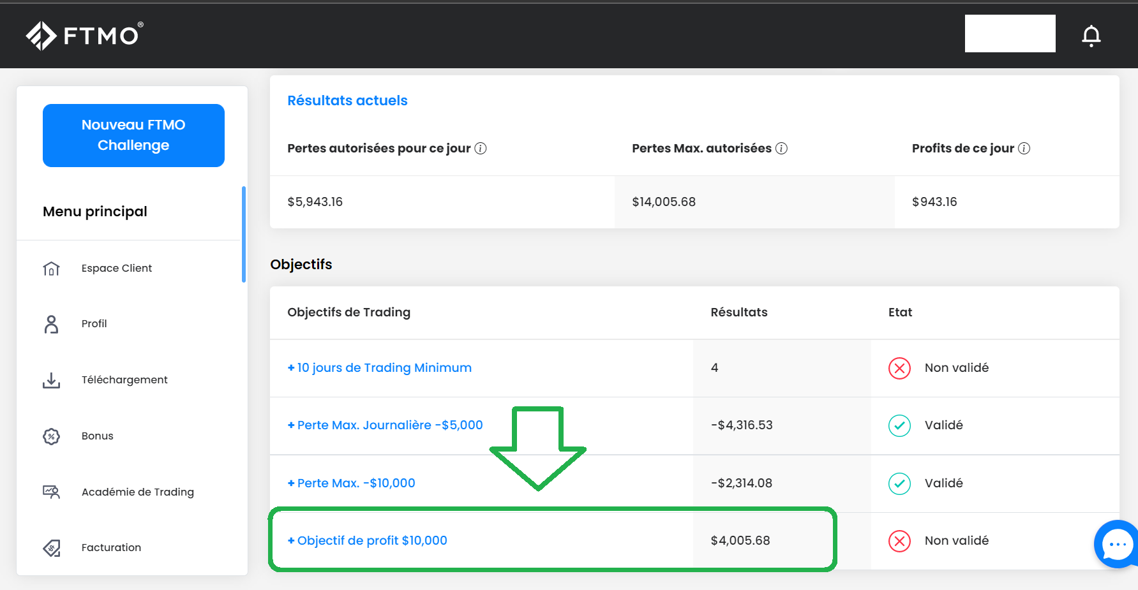This screenshot has height=590, width=1138.
Task: Click the sidebar menu scrollbar
Action: 244,234
